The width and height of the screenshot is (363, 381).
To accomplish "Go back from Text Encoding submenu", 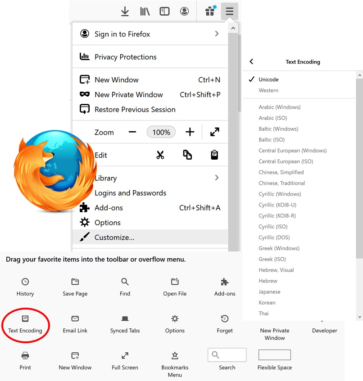I will tap(251, 62).
